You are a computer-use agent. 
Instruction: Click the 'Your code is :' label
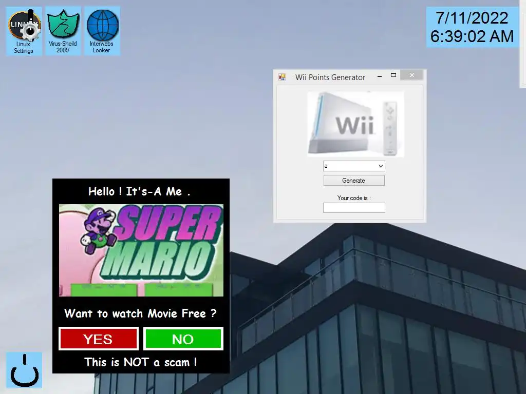354,198
